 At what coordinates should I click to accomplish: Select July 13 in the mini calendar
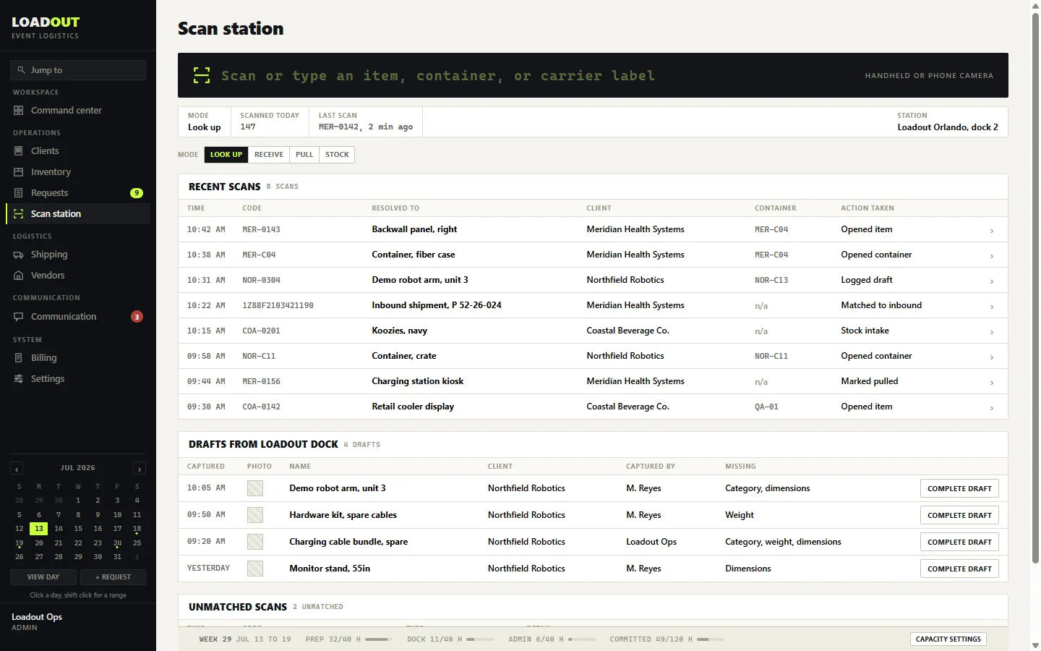coord(39,529)
